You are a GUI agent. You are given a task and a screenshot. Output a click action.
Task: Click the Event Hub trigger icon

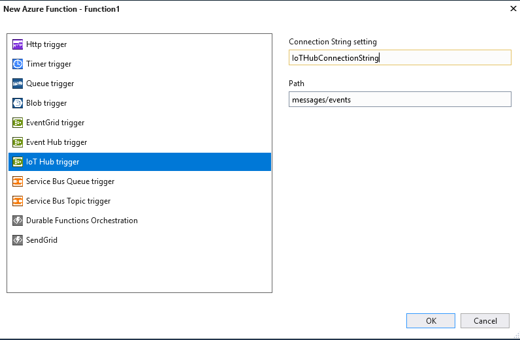click(18, 142)
